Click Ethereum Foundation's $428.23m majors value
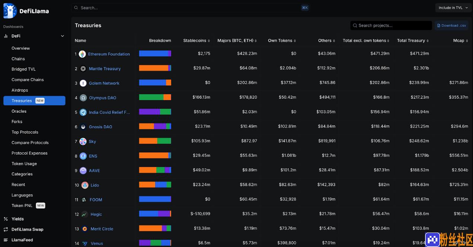The width and height of the screenshot is (473, 247). pos(247,54)
